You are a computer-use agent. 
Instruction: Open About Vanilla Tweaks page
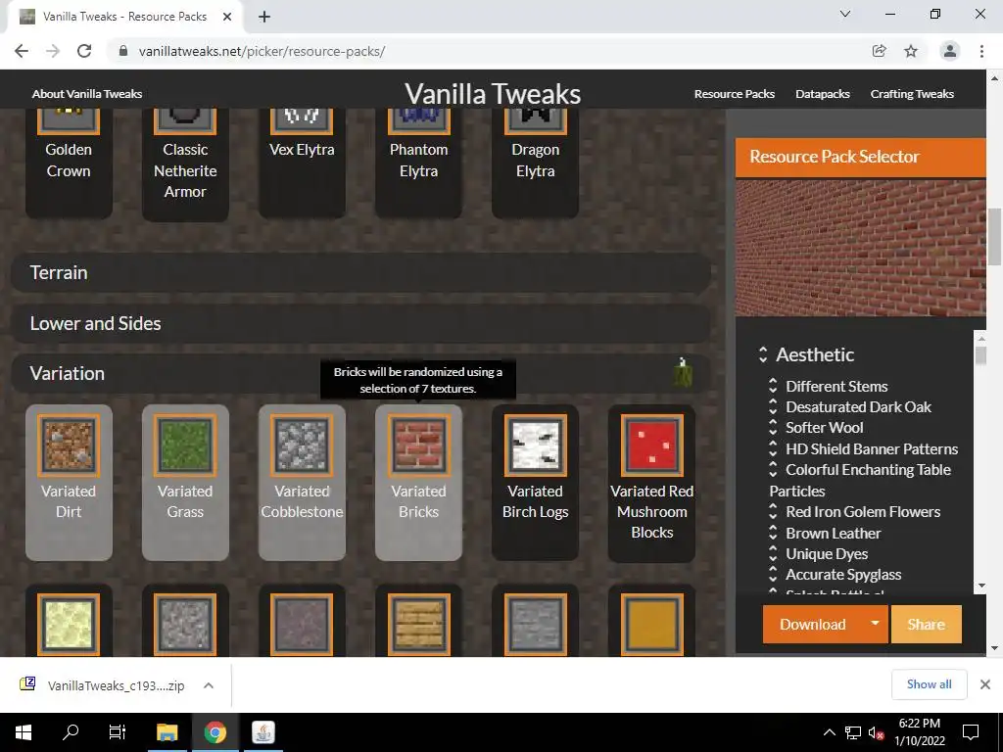coord(87,94)
